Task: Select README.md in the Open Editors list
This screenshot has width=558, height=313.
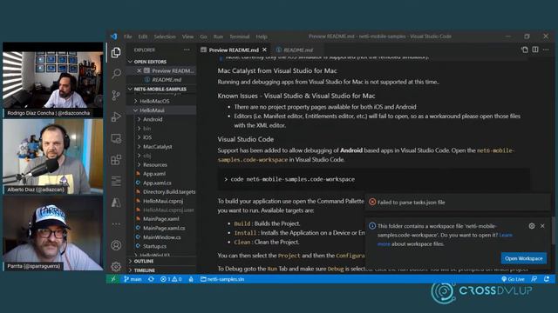Action: (161, 80)
